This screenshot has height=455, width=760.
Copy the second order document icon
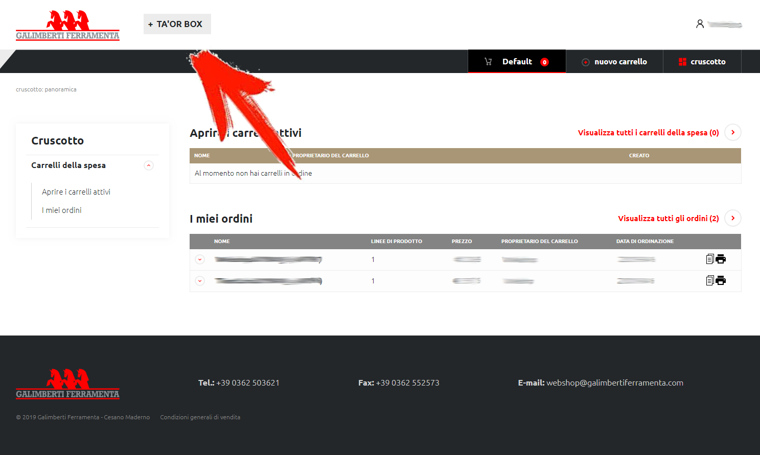tap(709, 280)
